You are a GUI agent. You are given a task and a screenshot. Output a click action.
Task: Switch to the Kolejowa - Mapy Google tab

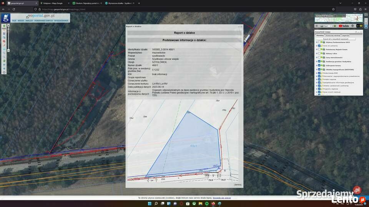pos(53,3)
